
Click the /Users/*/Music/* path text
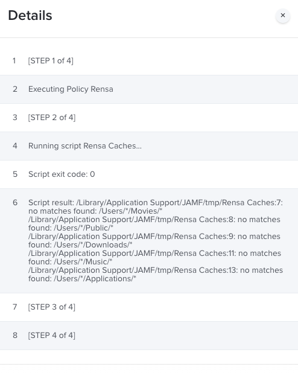[x=83, y=262]
